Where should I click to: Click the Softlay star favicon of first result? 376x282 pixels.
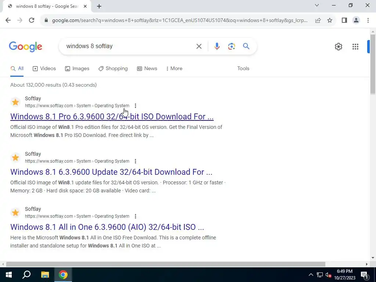[x=15, y=102]
